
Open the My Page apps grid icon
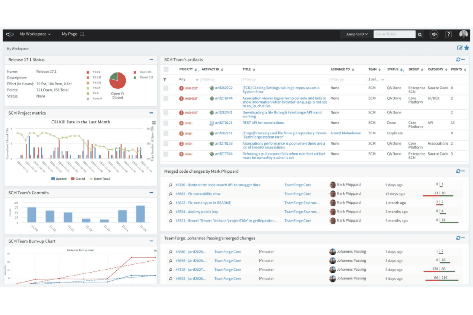tap(82, 34)
